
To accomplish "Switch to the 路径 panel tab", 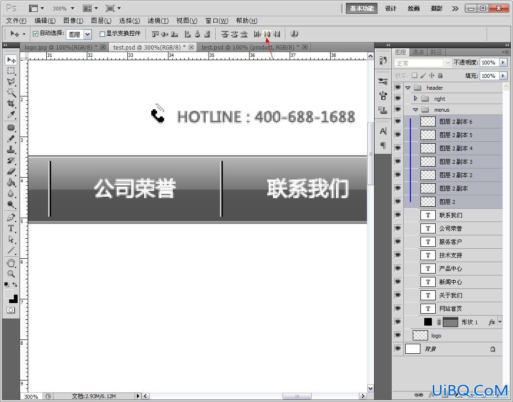I will tap(436, 52).
